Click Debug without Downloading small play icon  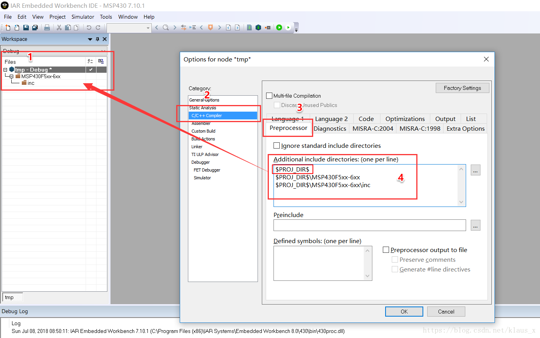pyautogui.click(x=288, y=28)
